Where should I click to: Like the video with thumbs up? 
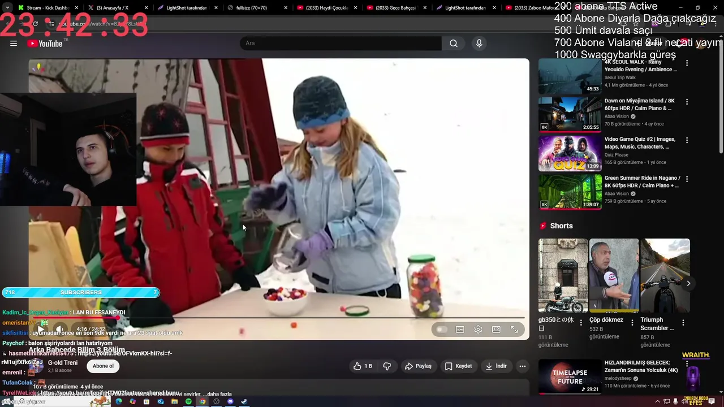(x=363, y=366)
